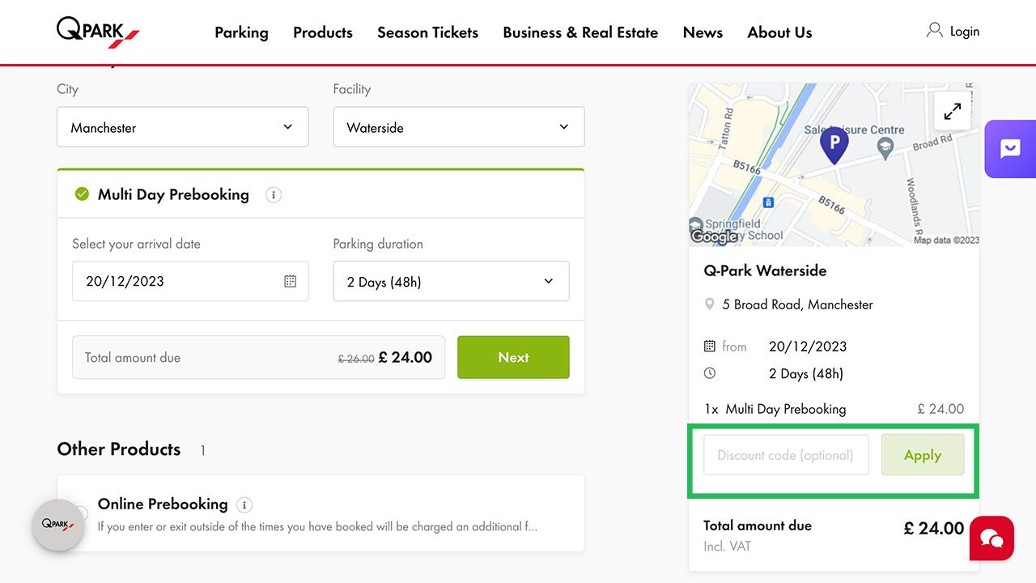Show Online Prebooking info tooltip
Viewport: 1036px width, 583px height.
[x=244, y=504]
